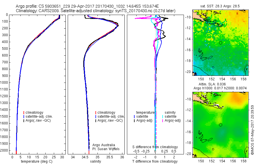Click latitude label '-18' on SLA map
255x164 pixels.
click(x=188, y=143)
